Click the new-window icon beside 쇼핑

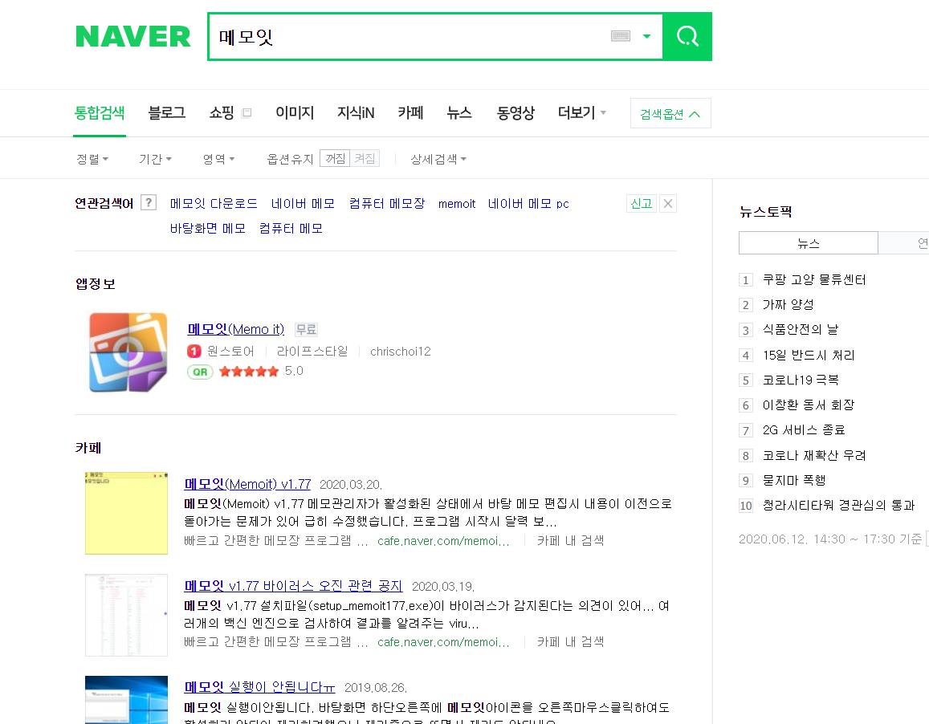pos(247,113)
